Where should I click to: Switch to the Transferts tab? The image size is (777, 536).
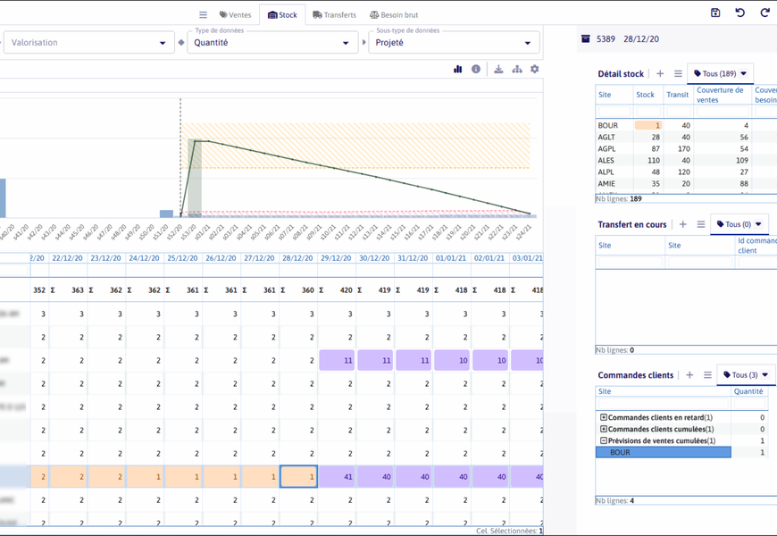(x=334, y=14)
